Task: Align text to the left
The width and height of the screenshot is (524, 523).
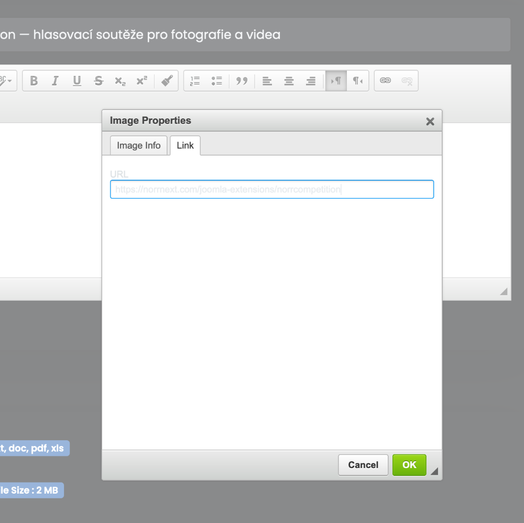Action: (267, 81)
